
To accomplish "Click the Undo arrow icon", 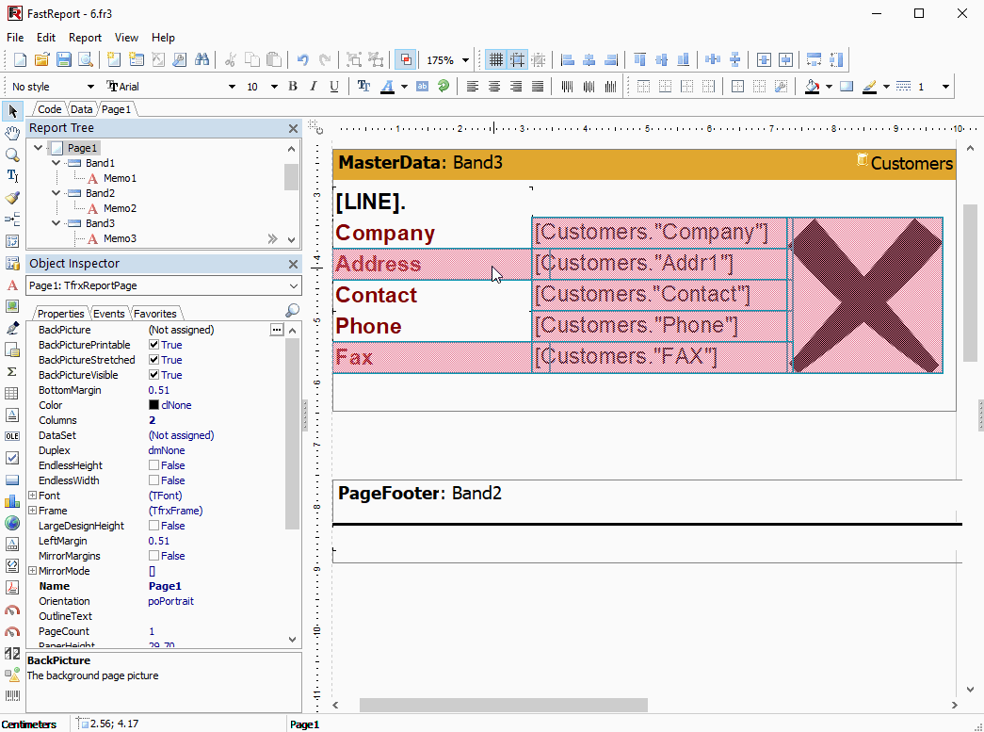I will click(x=302, y=59).
